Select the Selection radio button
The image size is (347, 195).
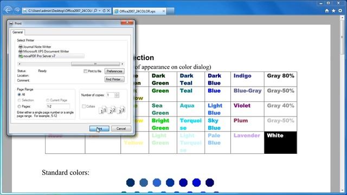tap(20, 100)
